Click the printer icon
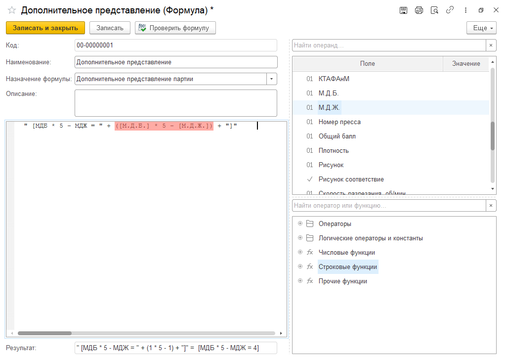This screenshot has height=360, width=506. [419, 10]
